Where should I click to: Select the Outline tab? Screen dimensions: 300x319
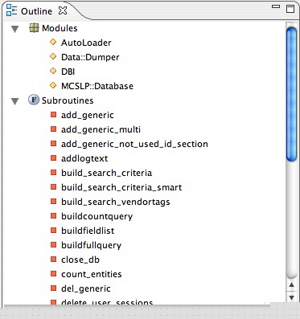(36, 11)
